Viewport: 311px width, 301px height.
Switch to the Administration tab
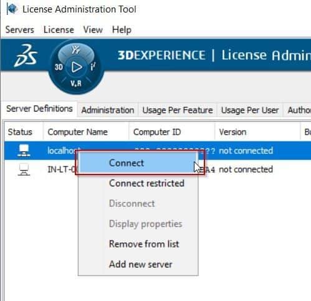108,110
